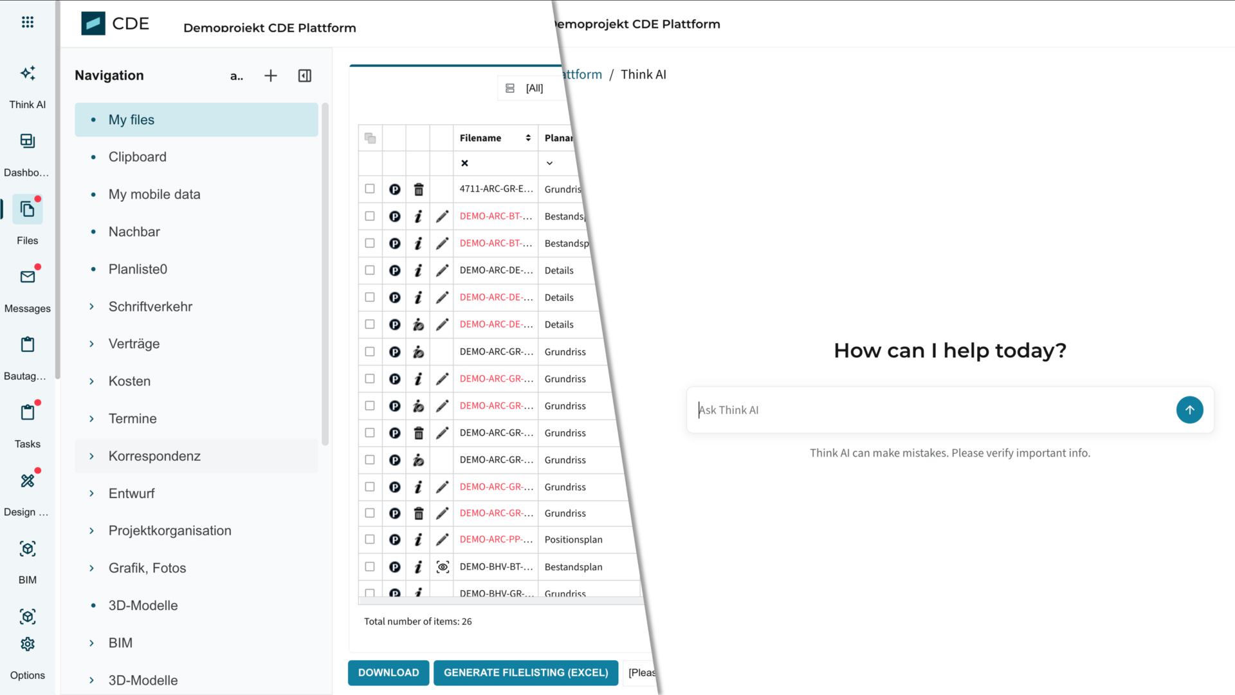Open the Planart filter dropdown
1235x695 pixels.
click(x=549, y=163)
